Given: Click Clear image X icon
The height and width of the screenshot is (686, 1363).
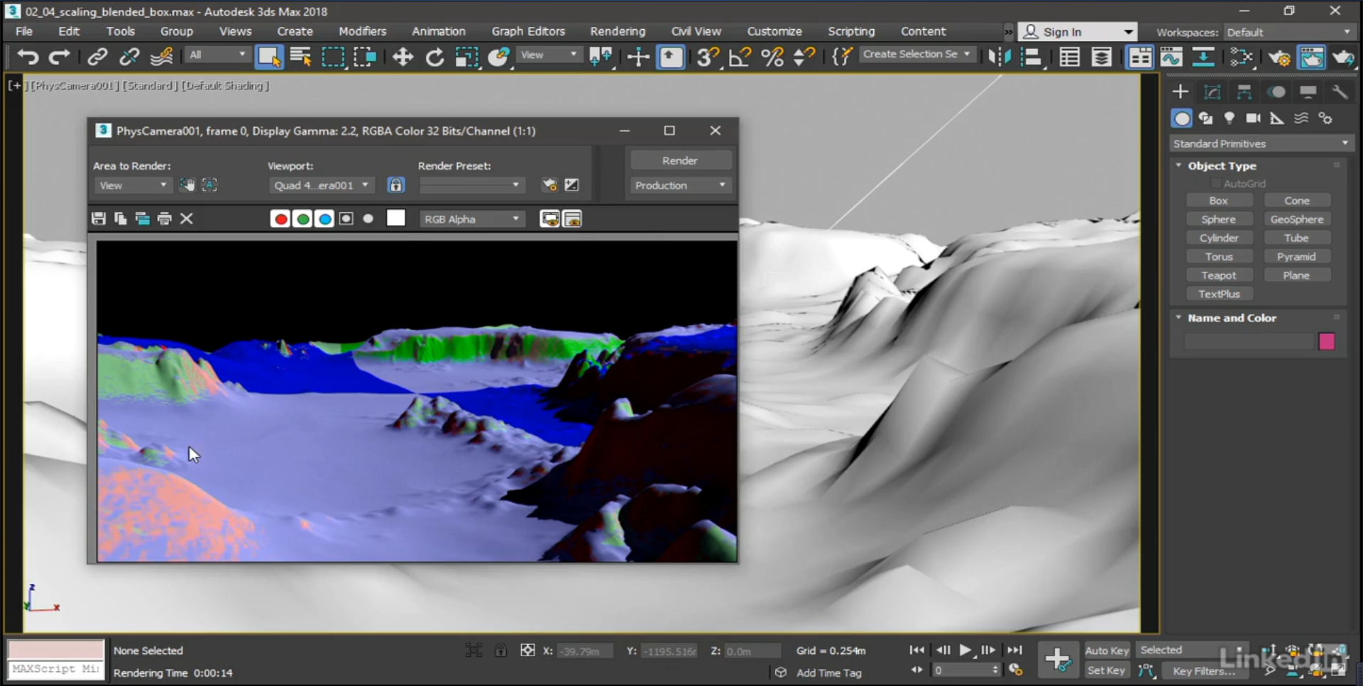Looking at the screenshot, I should click(187, 218).
